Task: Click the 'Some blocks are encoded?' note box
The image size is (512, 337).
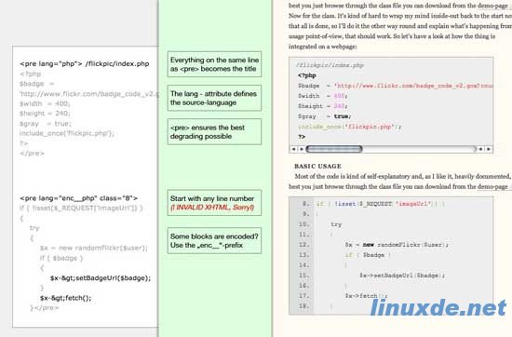Action: click(x=214, y=241)
